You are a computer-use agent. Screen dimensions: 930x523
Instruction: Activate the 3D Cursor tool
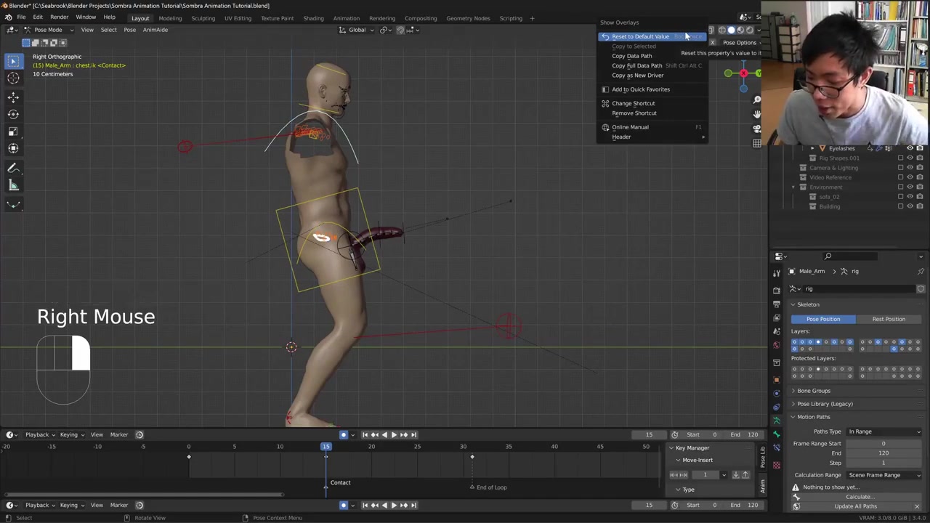coord(13,78)
